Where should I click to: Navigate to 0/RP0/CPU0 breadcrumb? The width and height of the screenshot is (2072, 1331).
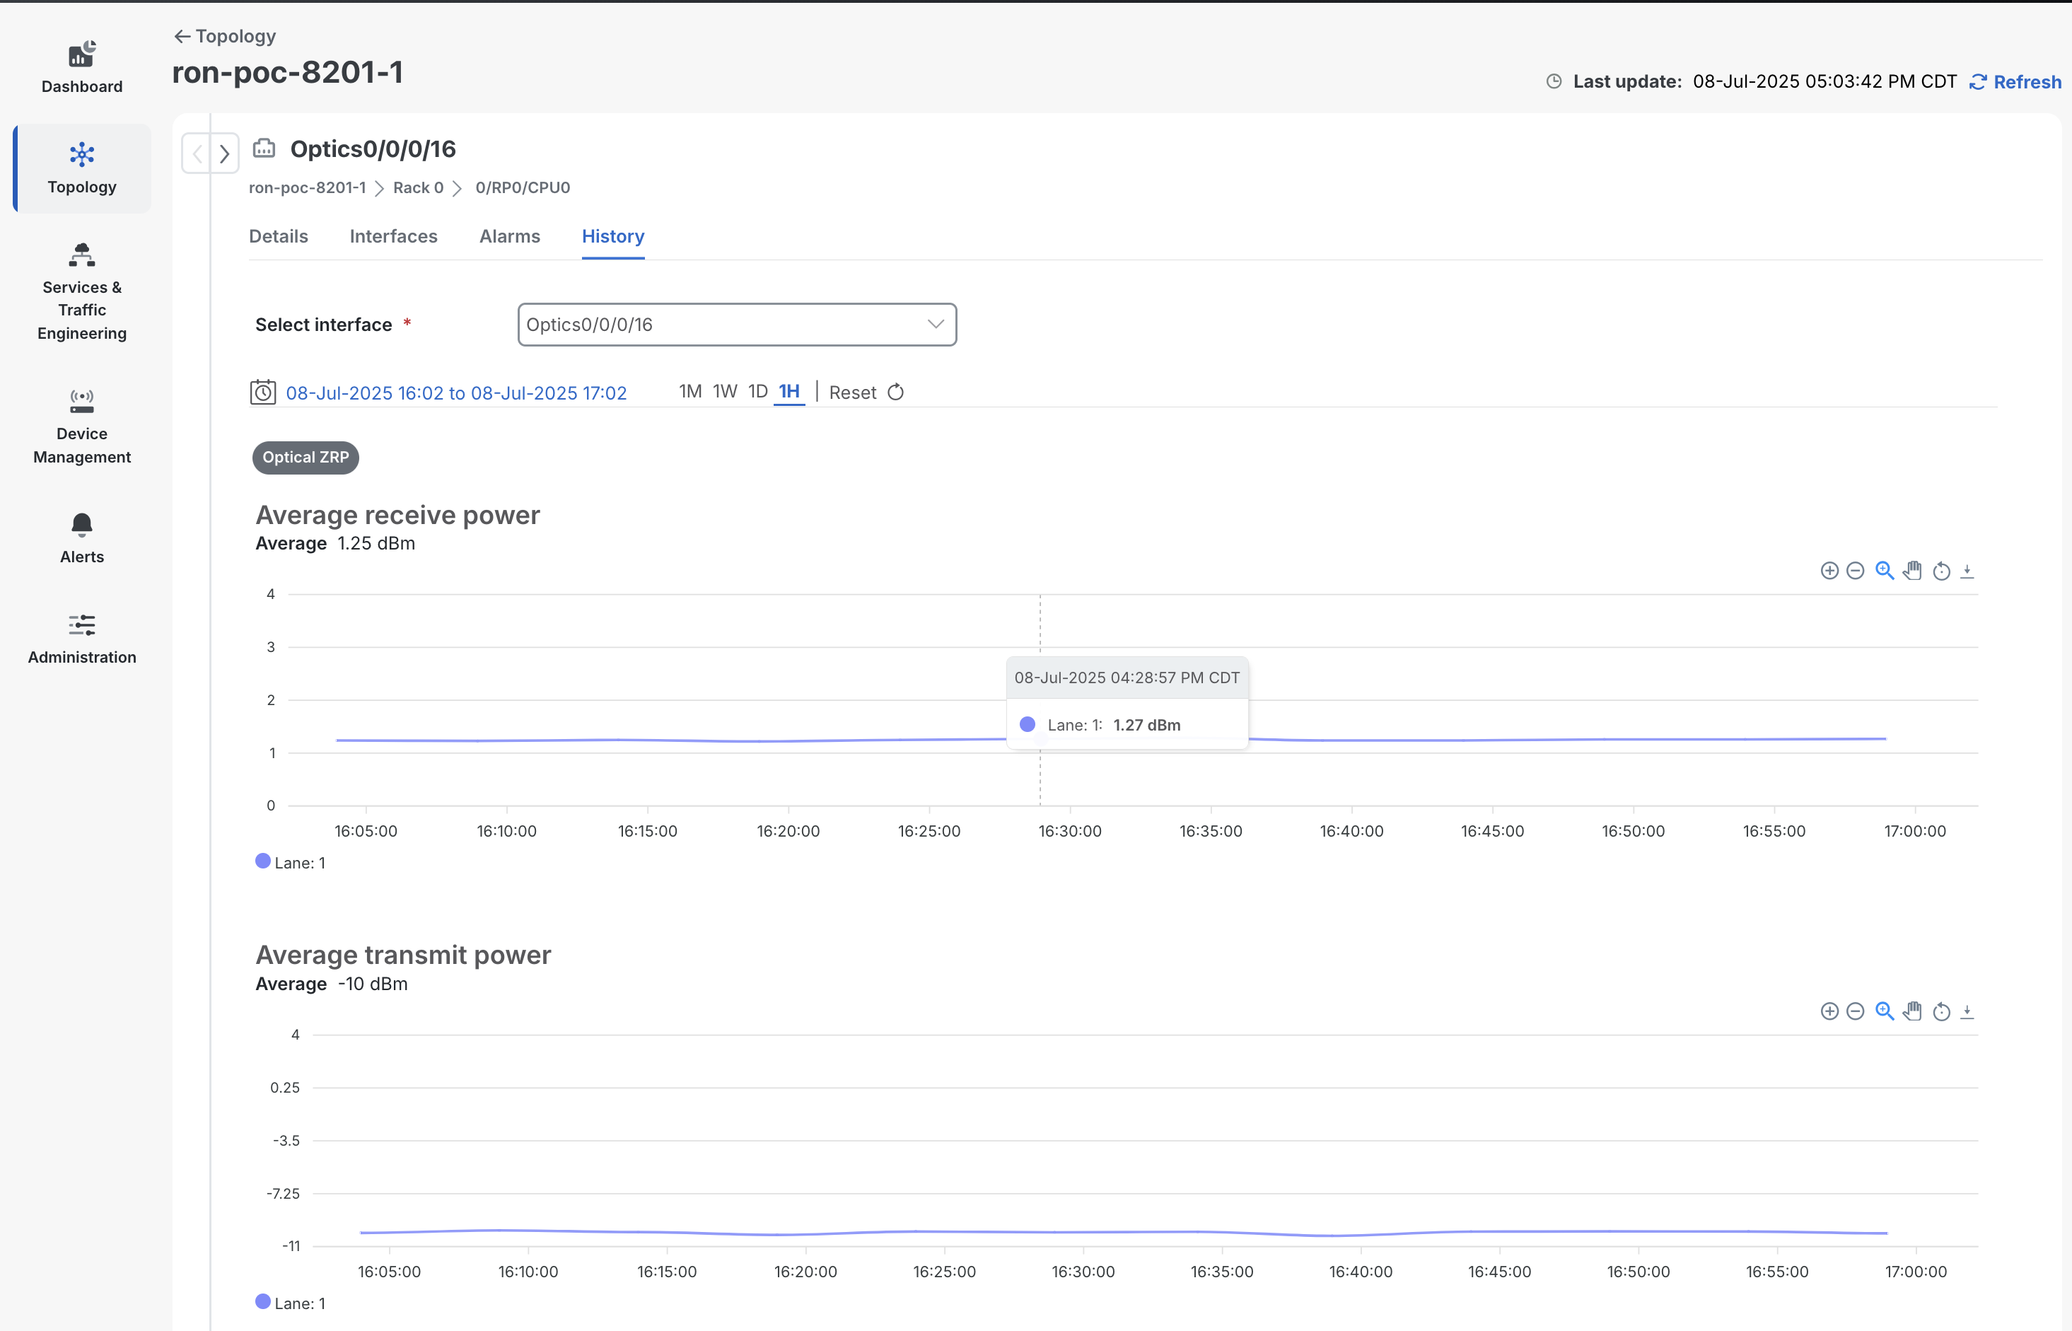[x=523, y=187]
